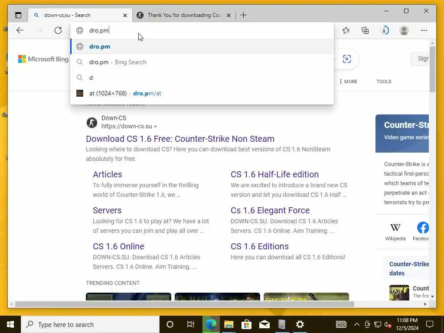
Task: Open File Explorer from taskbar
Action: tap(229, 324)
